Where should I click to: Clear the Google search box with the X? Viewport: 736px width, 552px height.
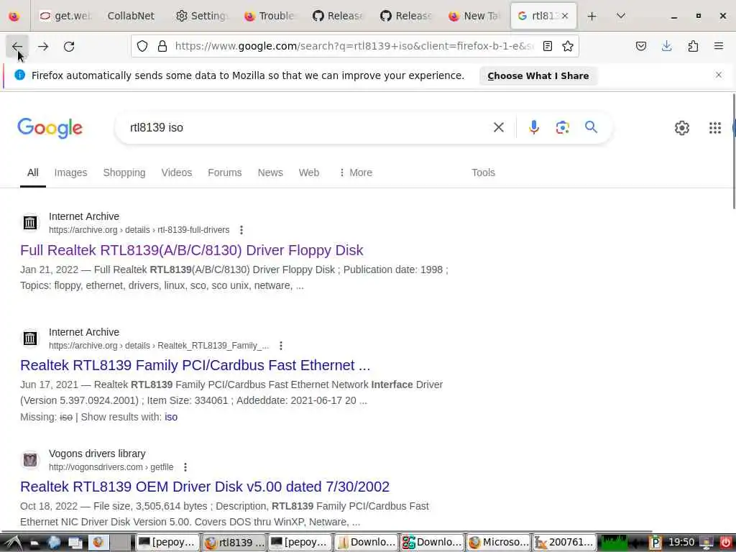[x=499, y=127]
